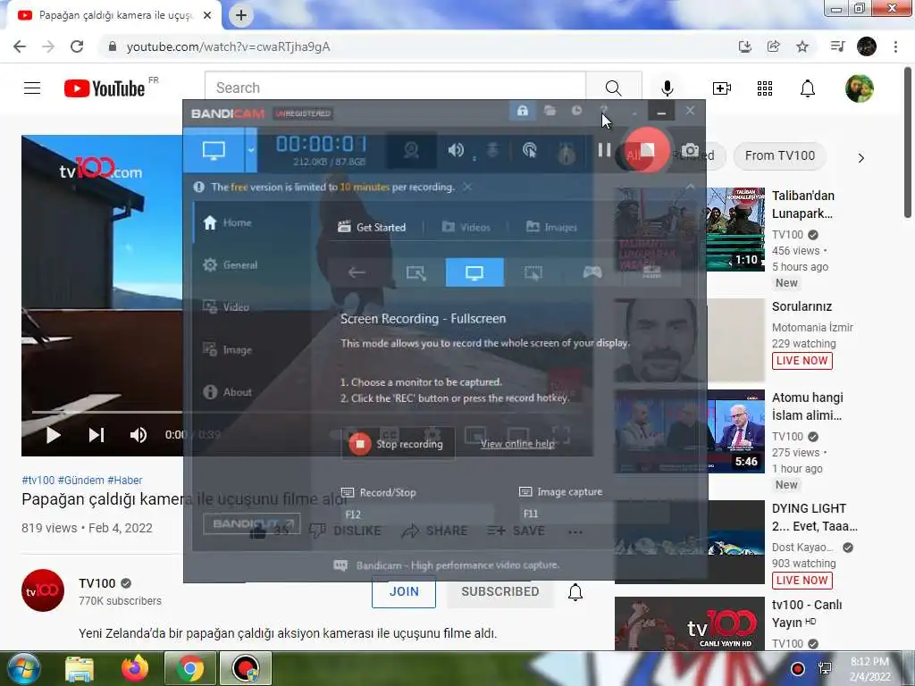Image resolution: width=915 pixels, height=686 pixels.
Task: Switch to Bandicam Videos tab
Action: (x=466, y=227)
